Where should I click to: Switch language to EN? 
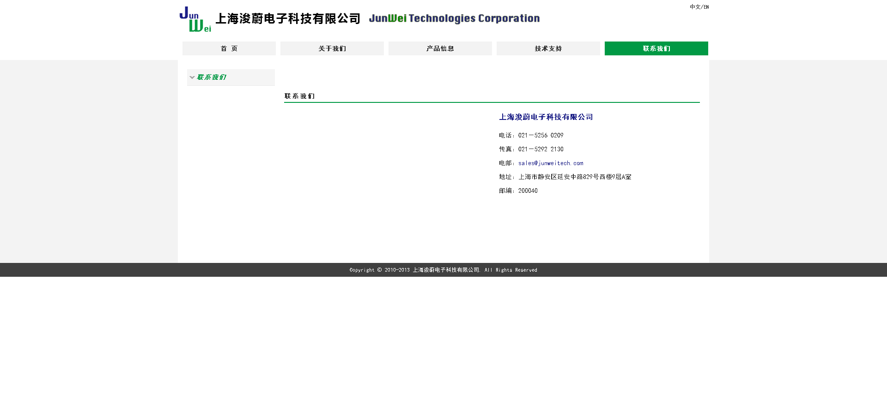706,7
